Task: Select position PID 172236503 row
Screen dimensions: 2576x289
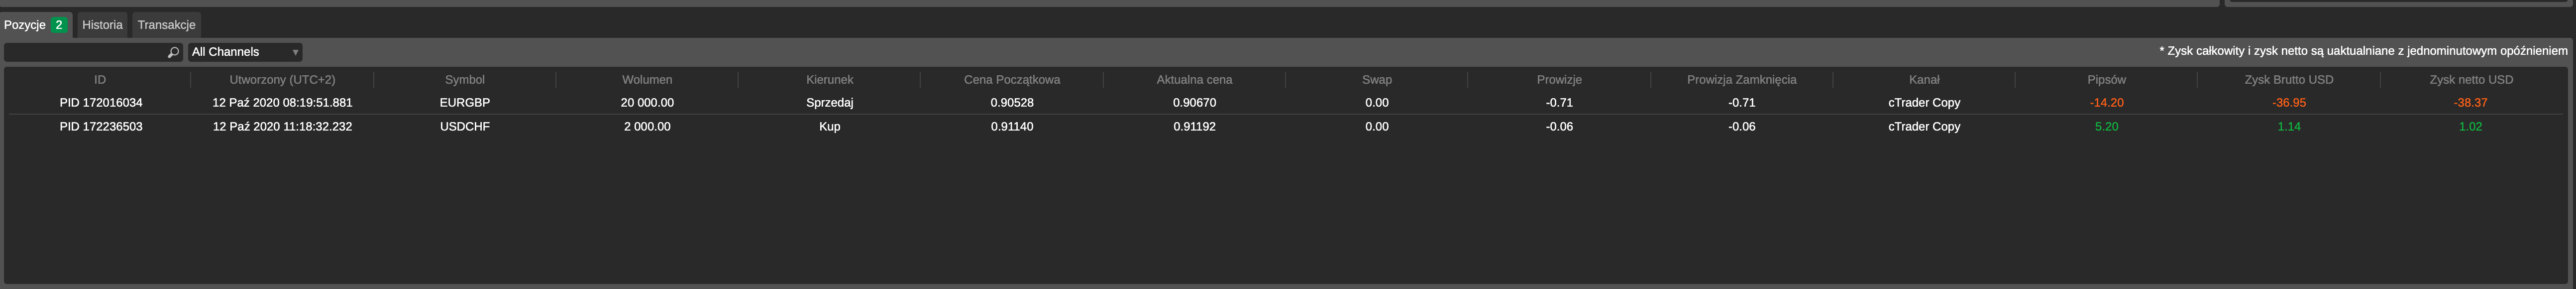Action: click(x=1286, y=126)
